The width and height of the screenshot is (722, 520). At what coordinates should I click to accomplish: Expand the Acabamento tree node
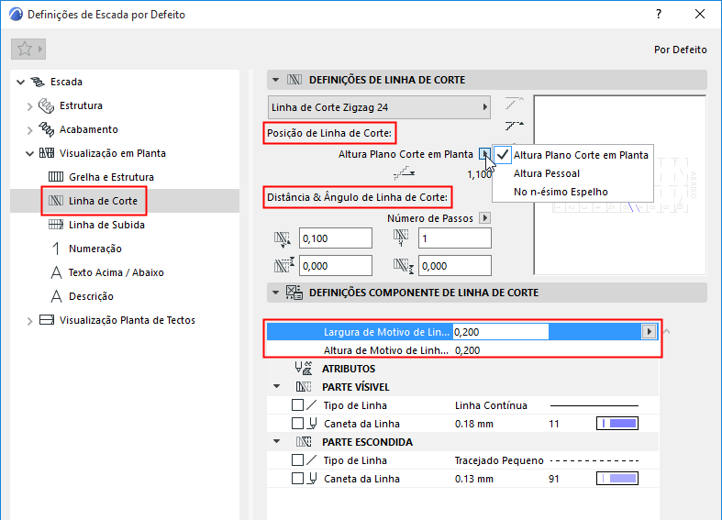pos(30,130)
